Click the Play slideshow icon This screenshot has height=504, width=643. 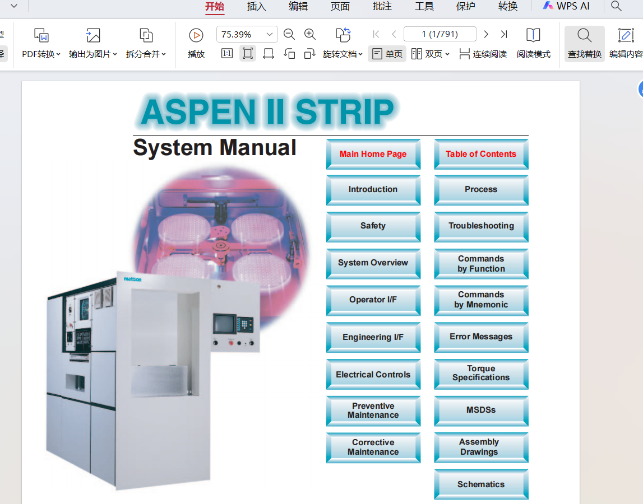196,35
